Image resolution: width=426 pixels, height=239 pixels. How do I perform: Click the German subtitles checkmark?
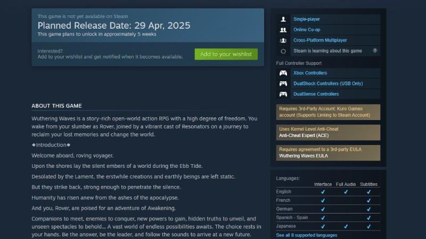(x=368, y=209)
